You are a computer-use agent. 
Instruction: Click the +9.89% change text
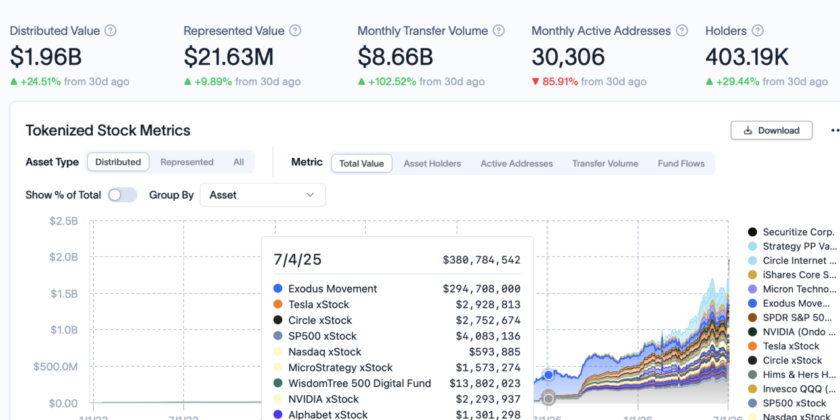click(x=213, y=82)
